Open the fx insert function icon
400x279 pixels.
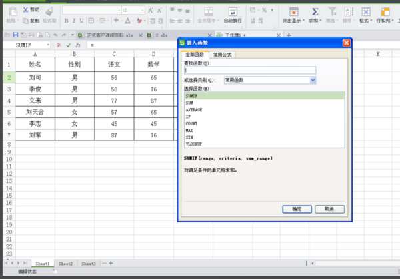tap(77, 45)
